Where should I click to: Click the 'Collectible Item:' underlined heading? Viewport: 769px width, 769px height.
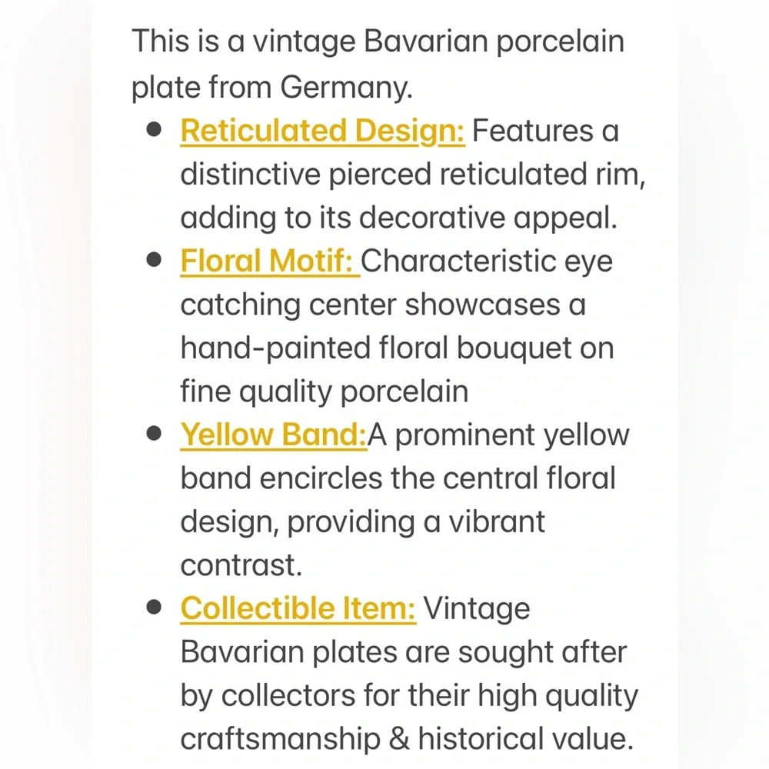[x=298, y=608]
